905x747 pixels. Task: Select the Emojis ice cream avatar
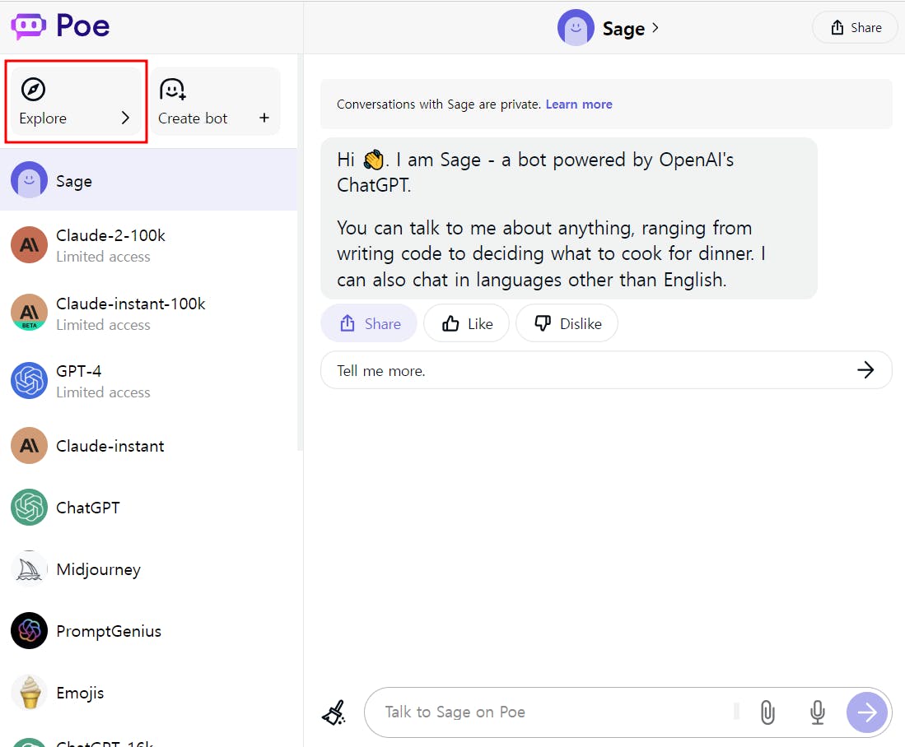(x=29, y=692)
